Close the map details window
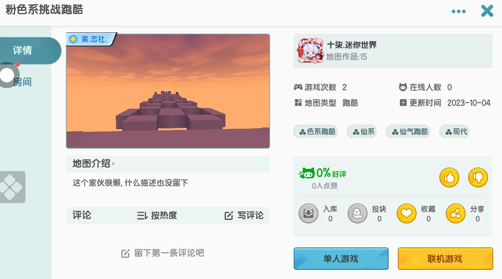The width and height of the screenshot is (502, 279). 487,11
